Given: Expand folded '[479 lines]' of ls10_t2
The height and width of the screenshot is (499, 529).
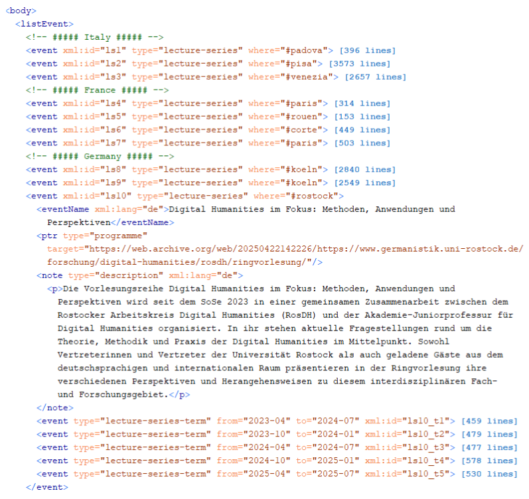Looking at the screenshot, I should [490, 434].
